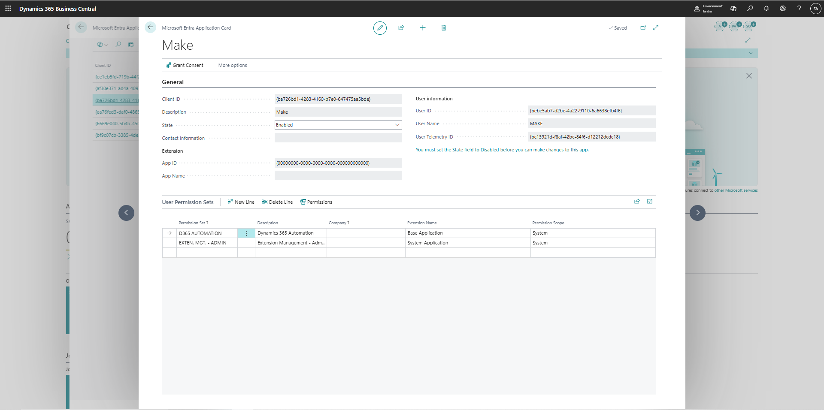Open client ID link starting with 6669e040

pyautogui.click(x=117, y=124)
